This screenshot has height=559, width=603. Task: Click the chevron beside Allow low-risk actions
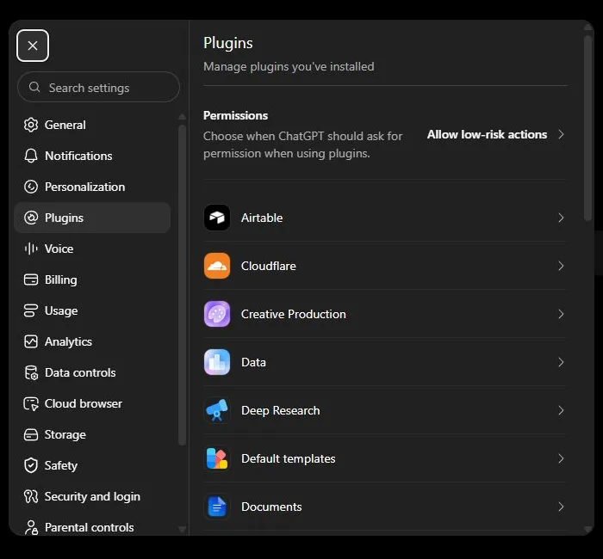[x=561, y=134]
